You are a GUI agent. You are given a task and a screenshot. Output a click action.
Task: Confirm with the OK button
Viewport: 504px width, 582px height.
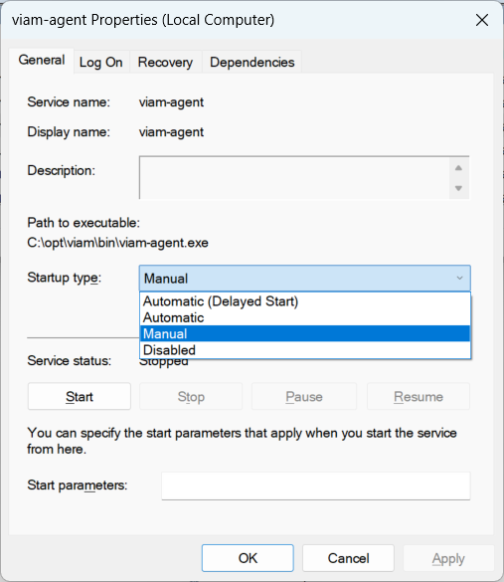(248, 558)
